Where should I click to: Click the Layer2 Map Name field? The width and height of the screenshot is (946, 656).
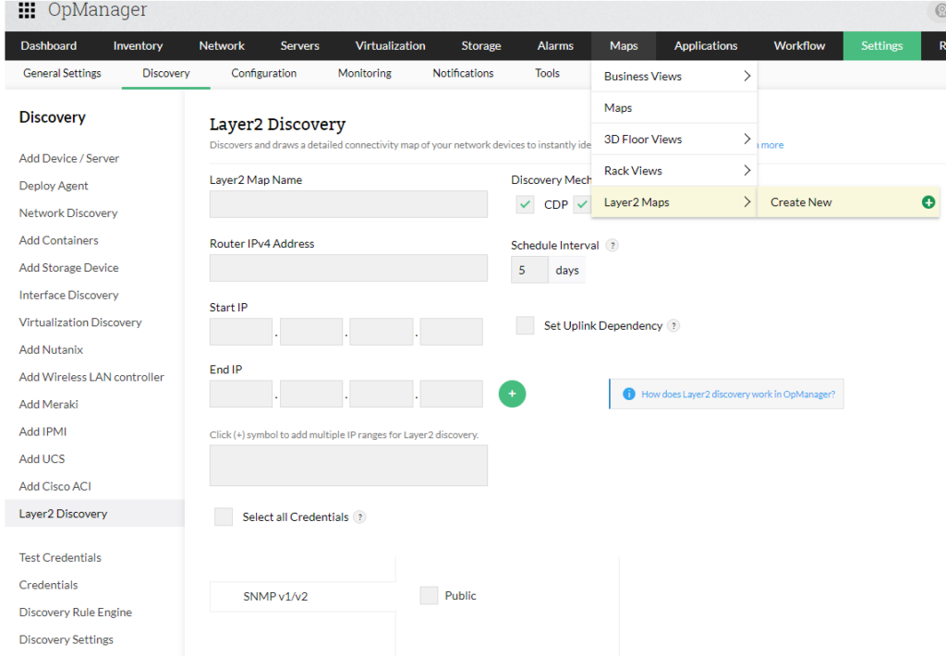click(x=348, y=204)
